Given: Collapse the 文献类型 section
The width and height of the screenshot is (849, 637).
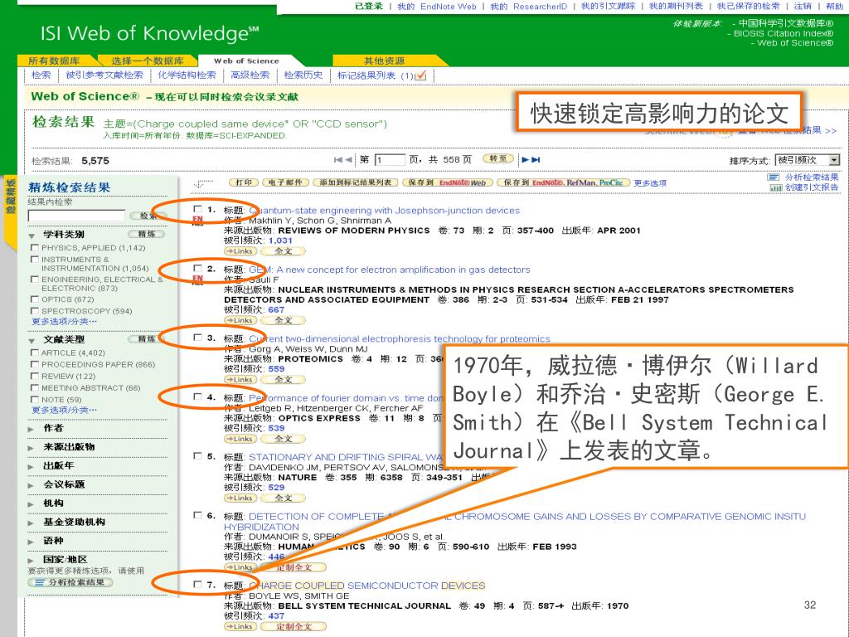Looking at the screenshot, I should (32, 340).
